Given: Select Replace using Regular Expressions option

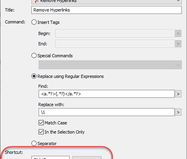Looking at the screenshot, I should pyautogui.click(x=34, y=76).
